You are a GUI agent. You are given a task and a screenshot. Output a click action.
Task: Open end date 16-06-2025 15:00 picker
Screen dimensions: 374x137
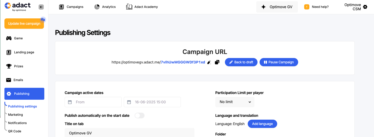click(x=152, y=102)
